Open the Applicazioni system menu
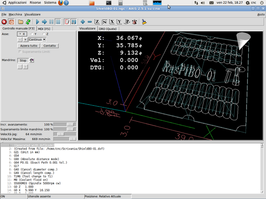 click(x=17, y=3)
